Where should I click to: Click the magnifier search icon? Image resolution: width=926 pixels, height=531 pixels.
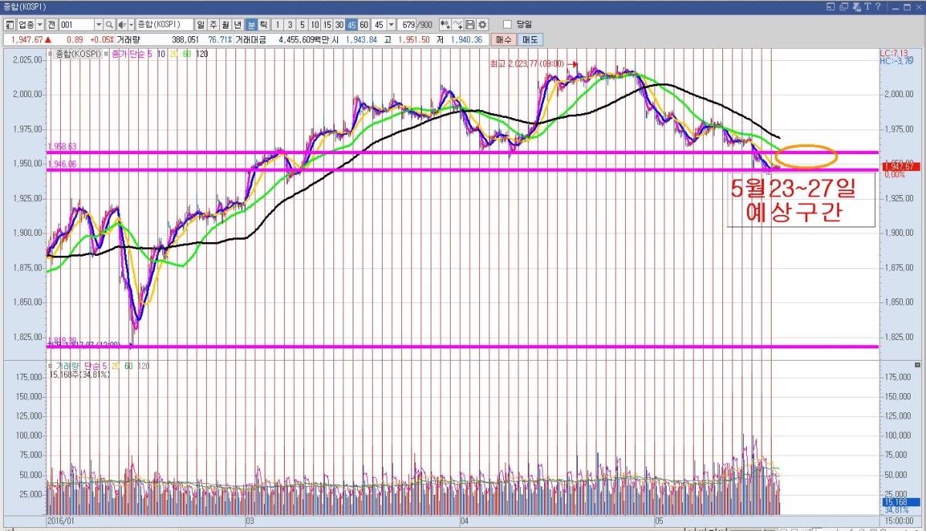click(110, 25)
